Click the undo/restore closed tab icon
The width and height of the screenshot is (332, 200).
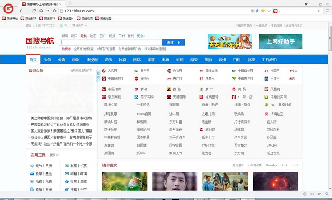pyautogui.click(x=48, y=11)
